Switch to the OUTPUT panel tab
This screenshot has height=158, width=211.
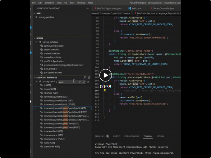(117, 136)
